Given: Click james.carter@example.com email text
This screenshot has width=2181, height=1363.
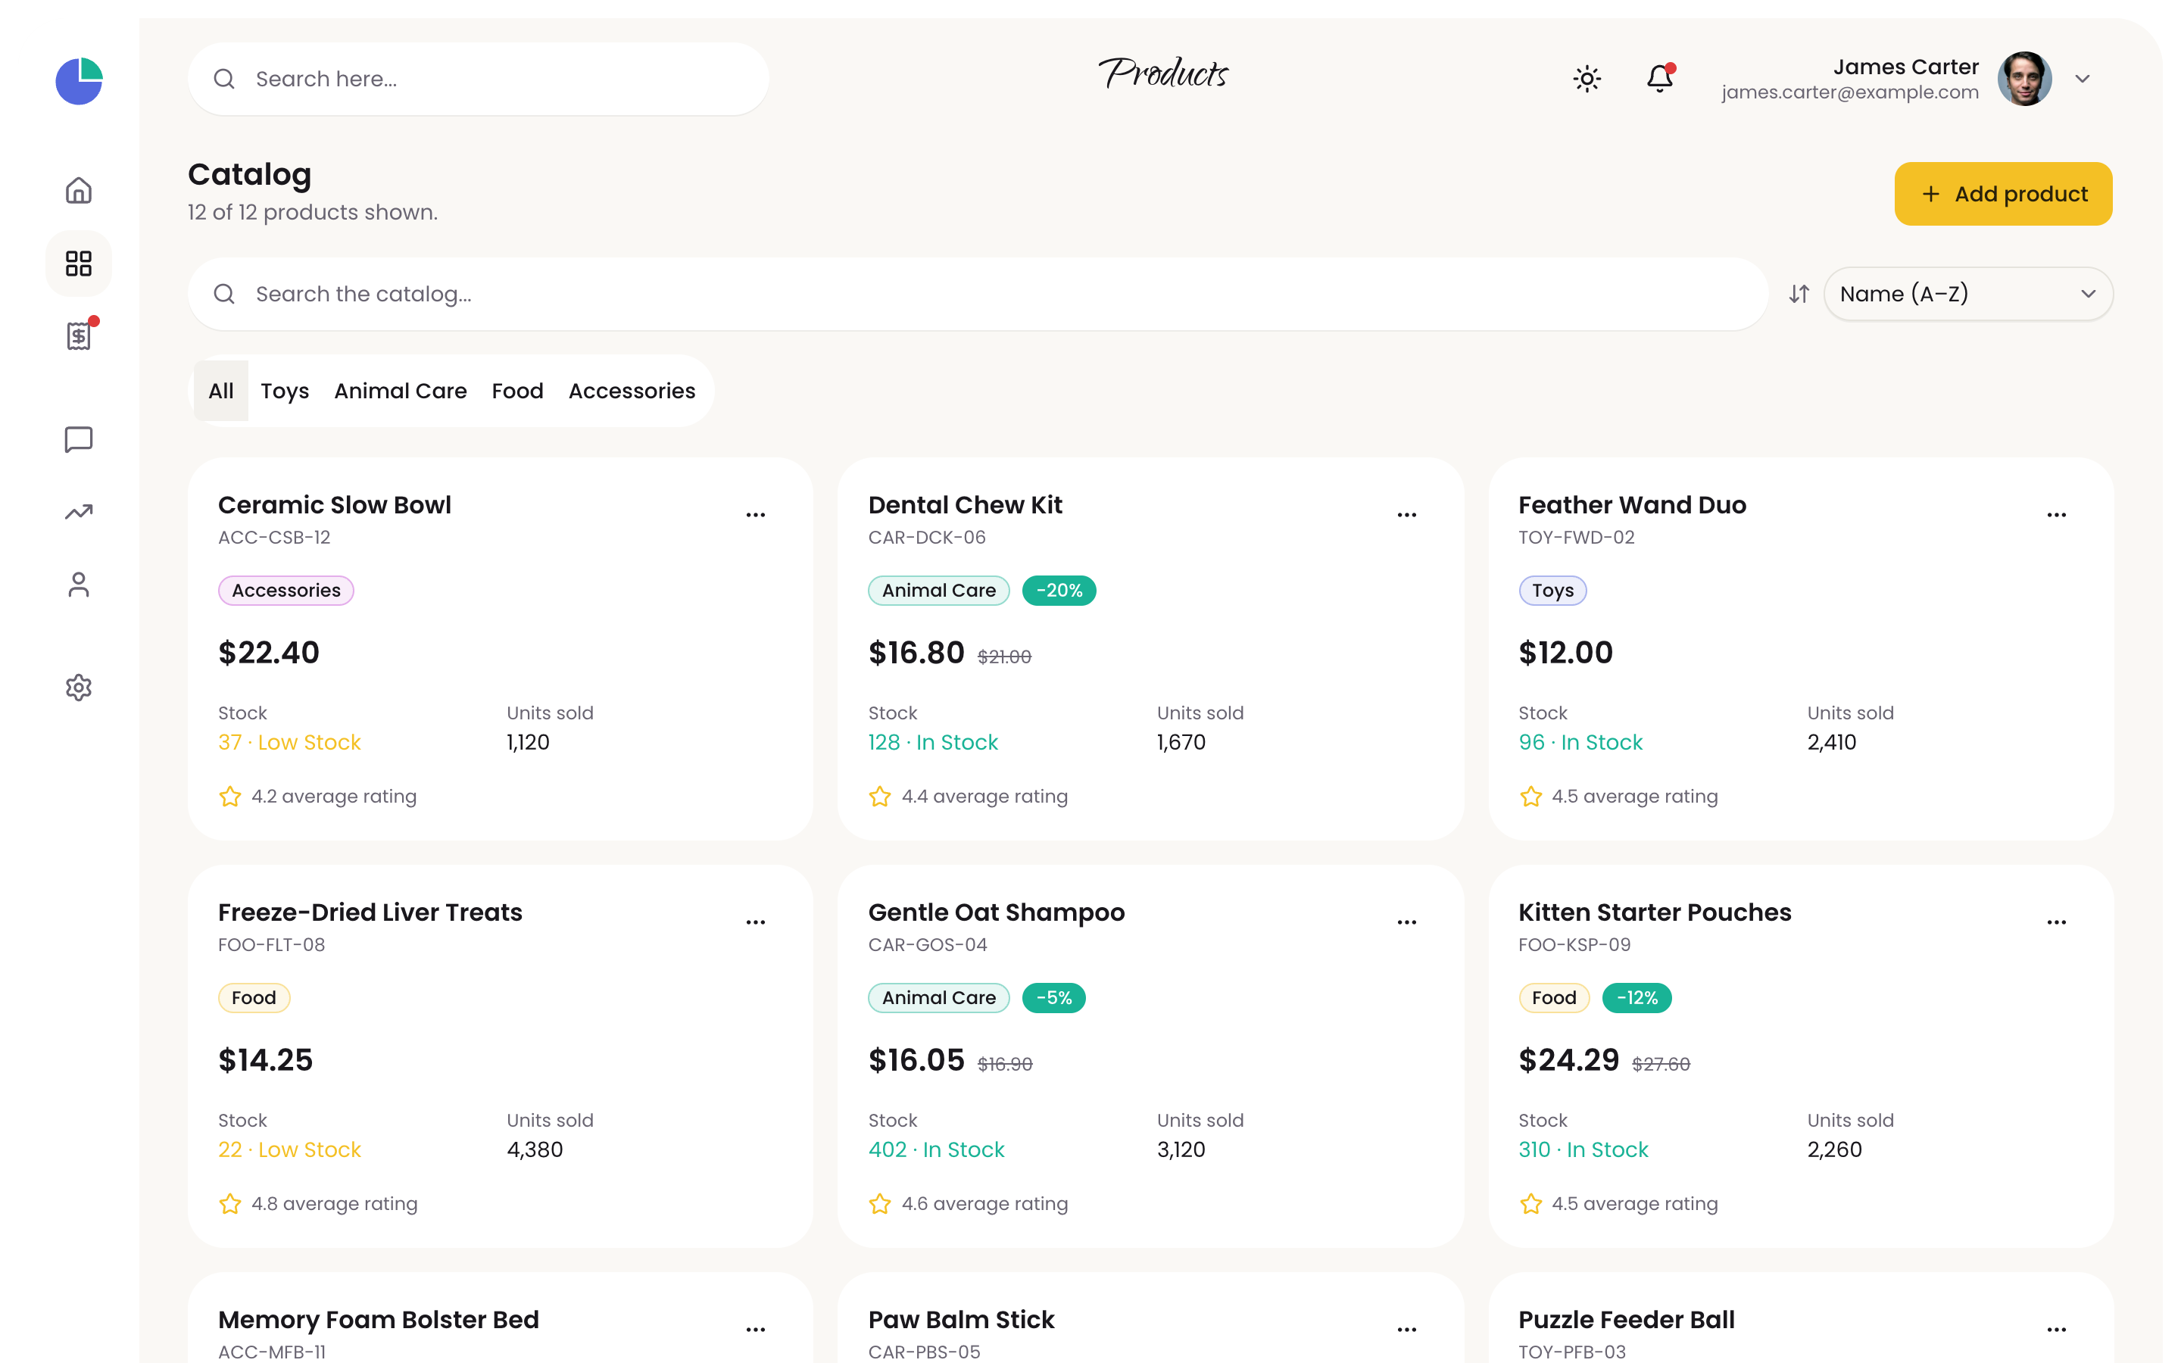Looking at the screenshot, I should click(x=1849, y=92).
